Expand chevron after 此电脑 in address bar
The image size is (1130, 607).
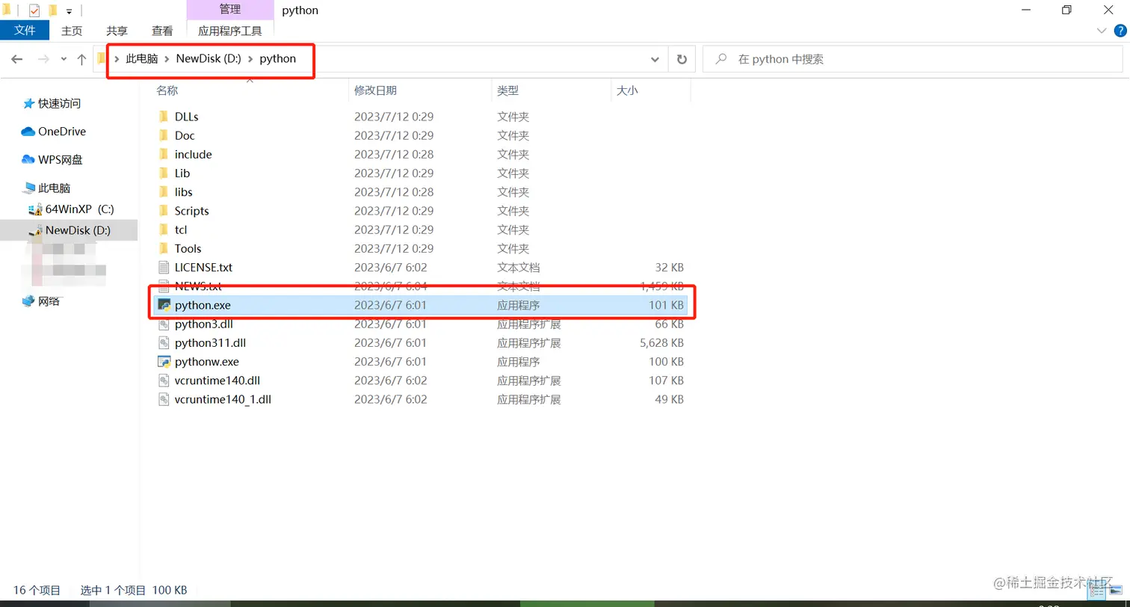point(167,59)
